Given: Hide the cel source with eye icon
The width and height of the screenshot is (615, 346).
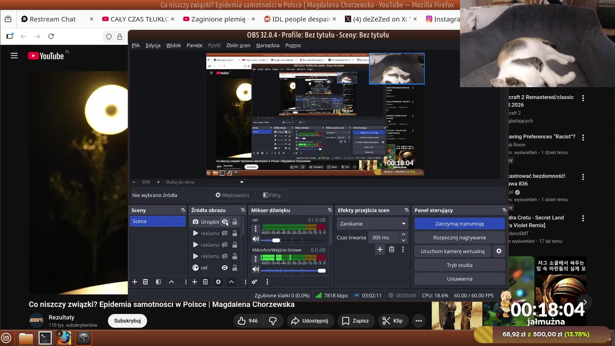Looking at the screenshot, I should (x=224, y=268).
